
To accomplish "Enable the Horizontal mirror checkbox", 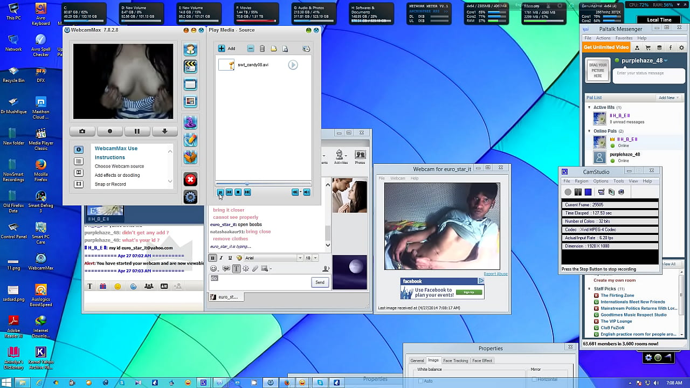I will (x=534, y=380).
